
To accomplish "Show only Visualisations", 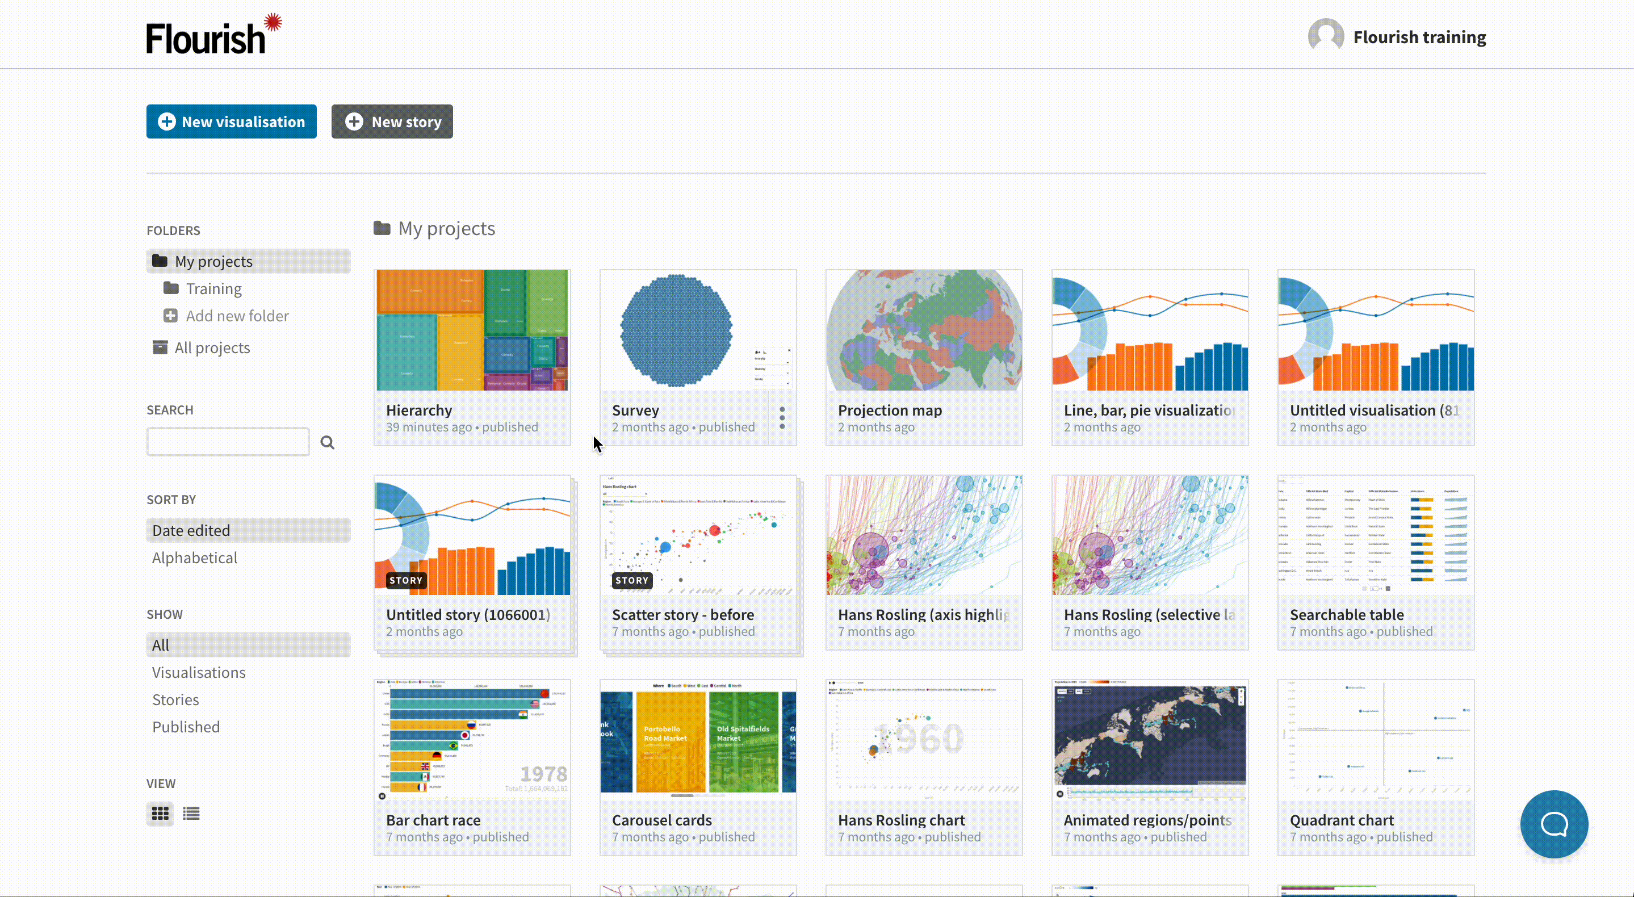I will pos(199,672).
